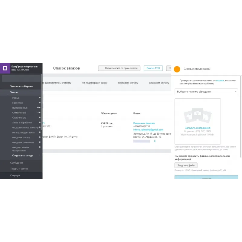Go to 'Товары и услуги' section
The image size is (242, 242).
19,169
